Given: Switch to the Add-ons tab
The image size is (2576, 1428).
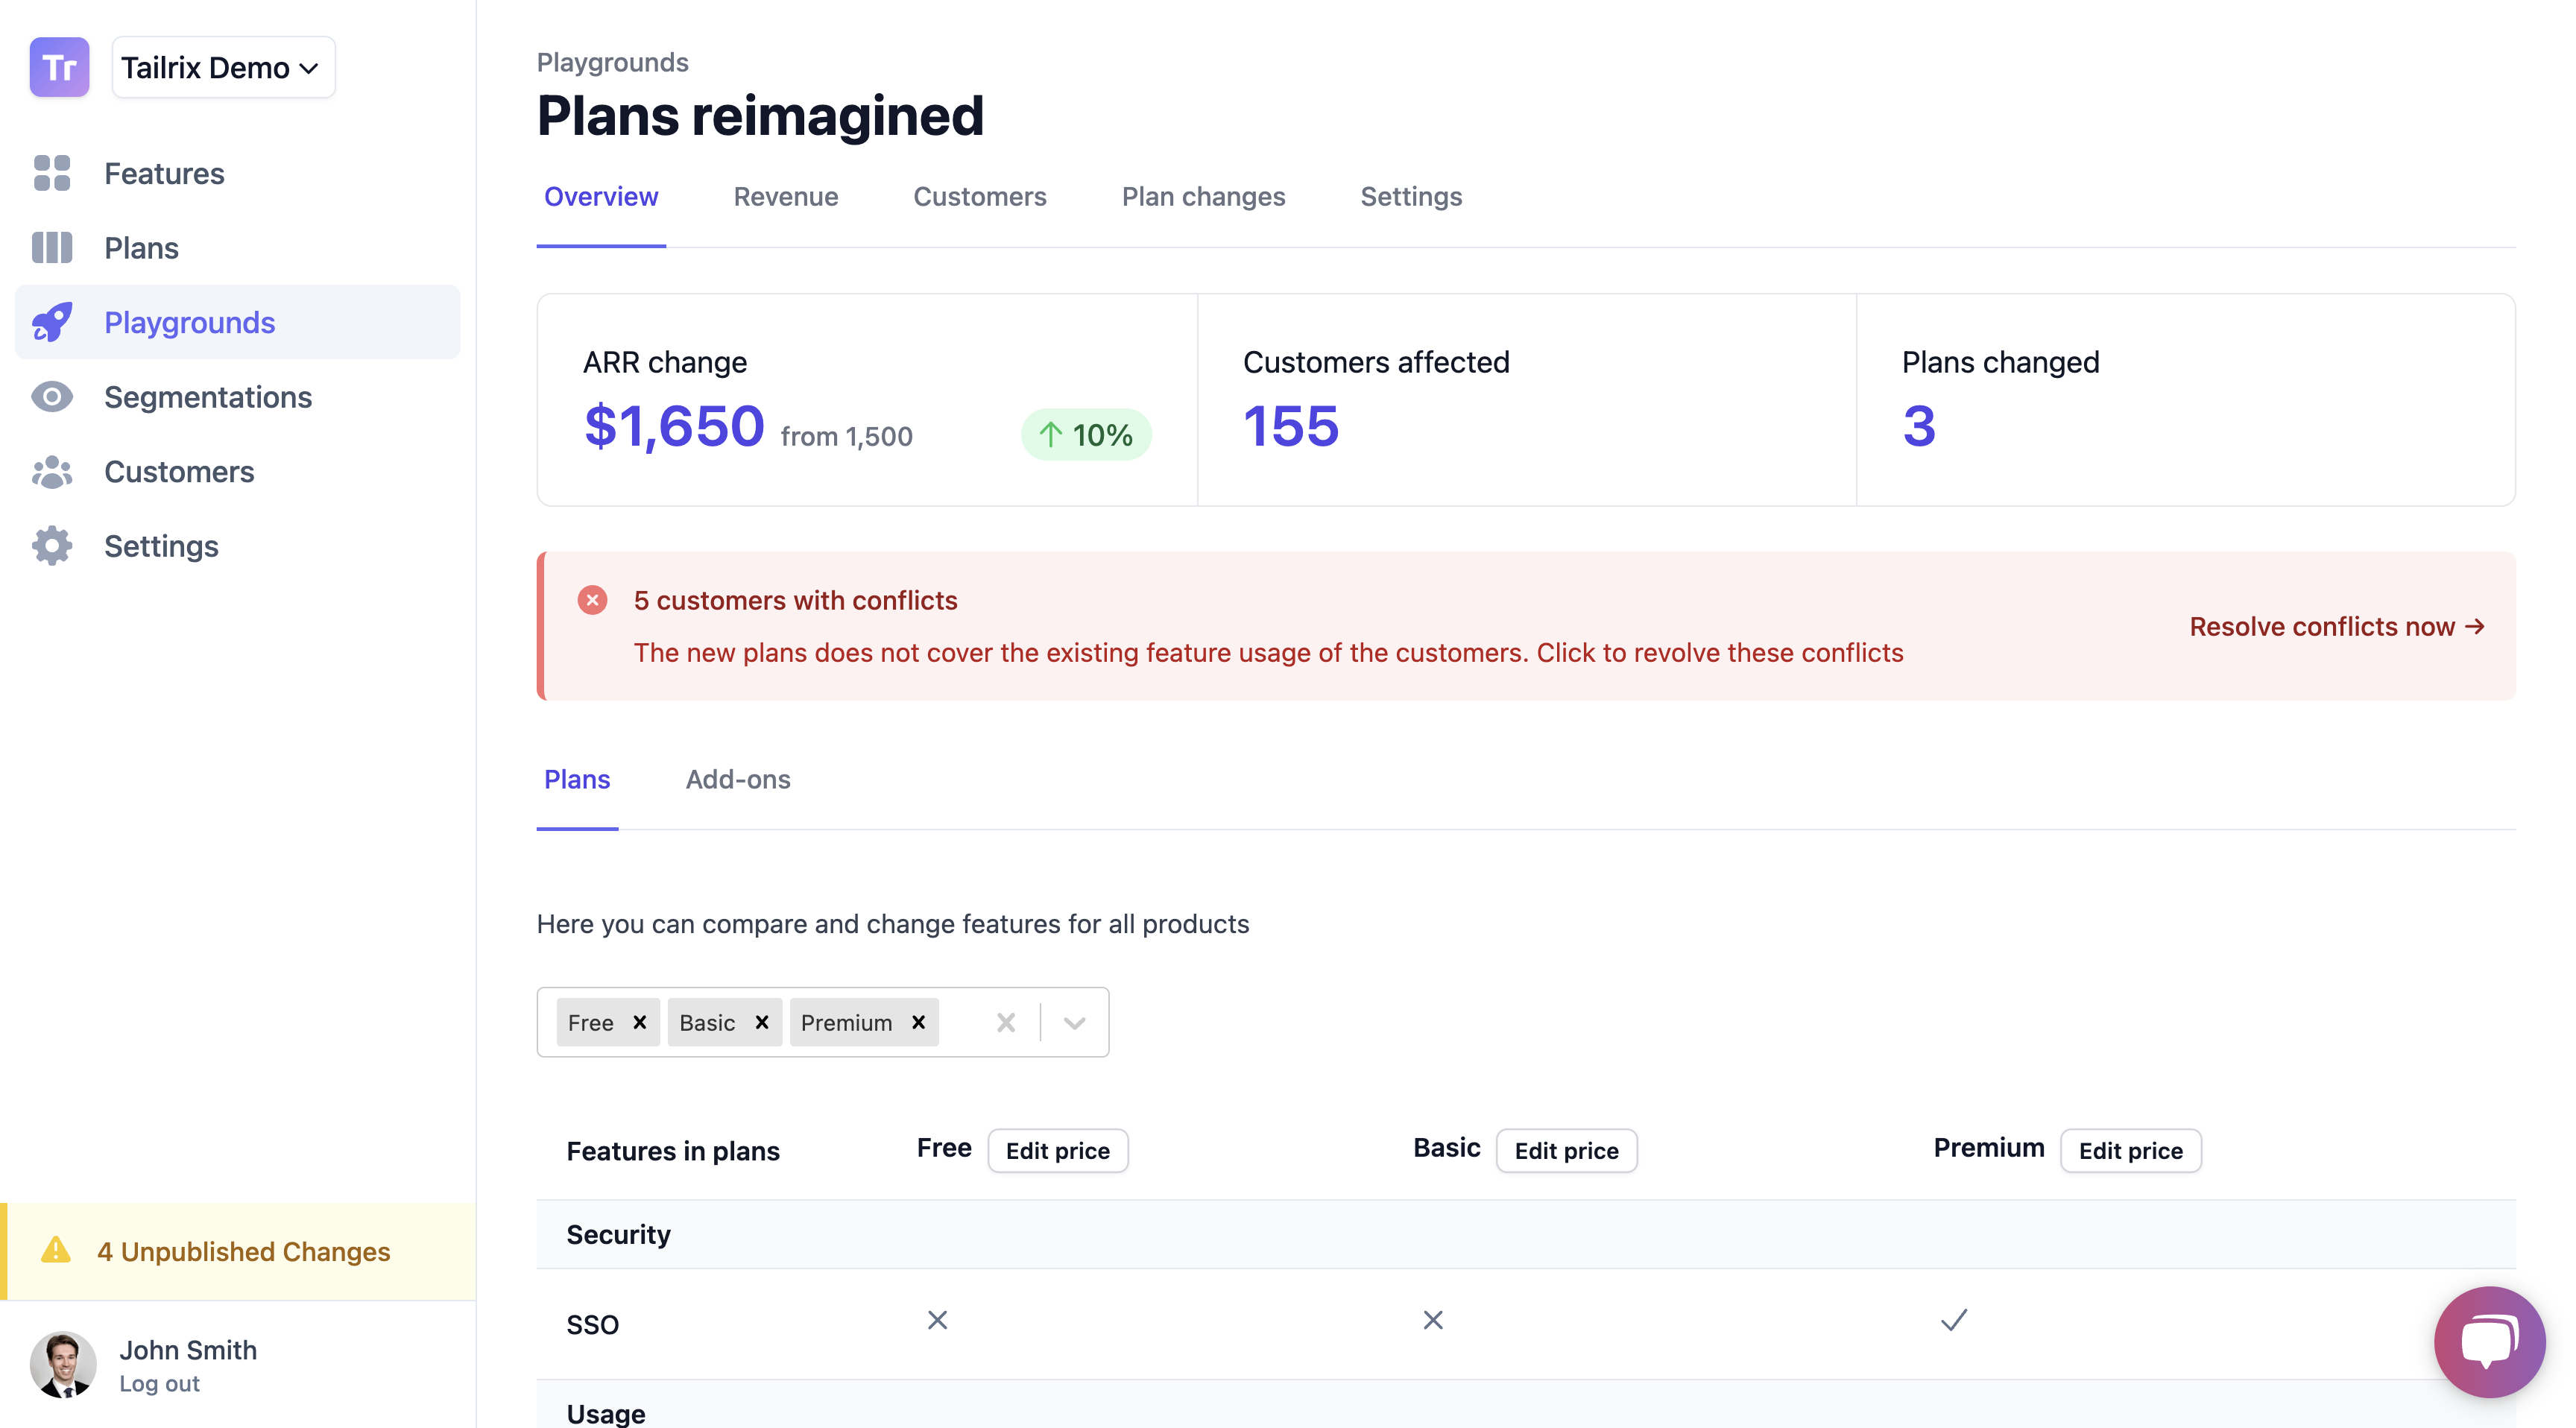Looking at the screenshot, I should pyautogui.click(x=738, y=779).
